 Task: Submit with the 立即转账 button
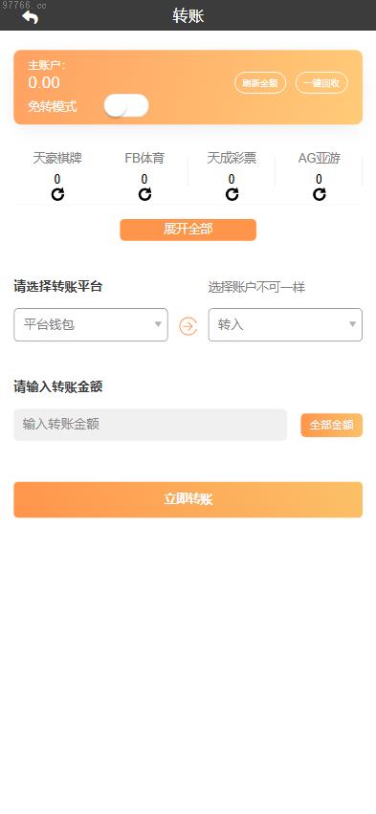[x=188, y=499]
